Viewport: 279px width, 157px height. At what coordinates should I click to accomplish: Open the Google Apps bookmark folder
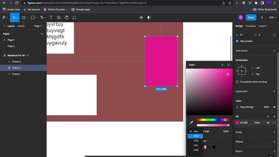(x=81, y=10)
